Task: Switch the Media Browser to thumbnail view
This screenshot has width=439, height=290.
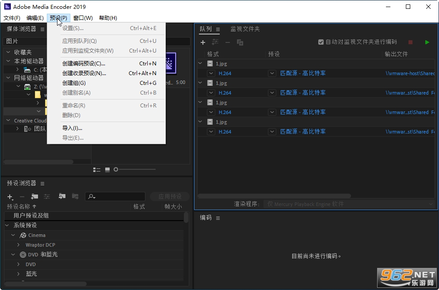Action: coord(107,170)
